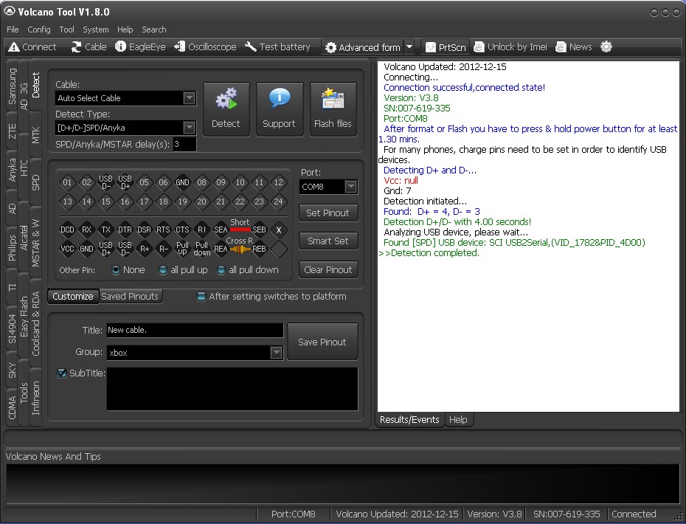Viewport: 686px width, 524px height.
Task: Open the System menu
Action: point(96,30)
